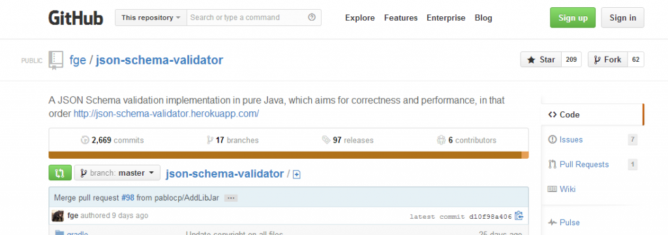This screenshot has height=235, width=668.
Task: Click the create new file plus icon
Action: point(297,174)
